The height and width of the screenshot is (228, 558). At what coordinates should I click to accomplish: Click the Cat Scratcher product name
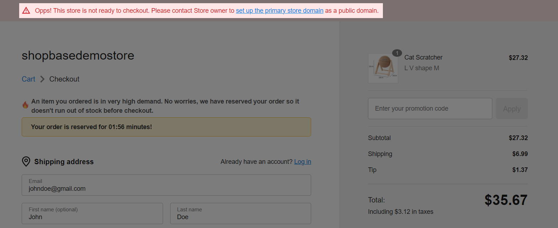423,57
